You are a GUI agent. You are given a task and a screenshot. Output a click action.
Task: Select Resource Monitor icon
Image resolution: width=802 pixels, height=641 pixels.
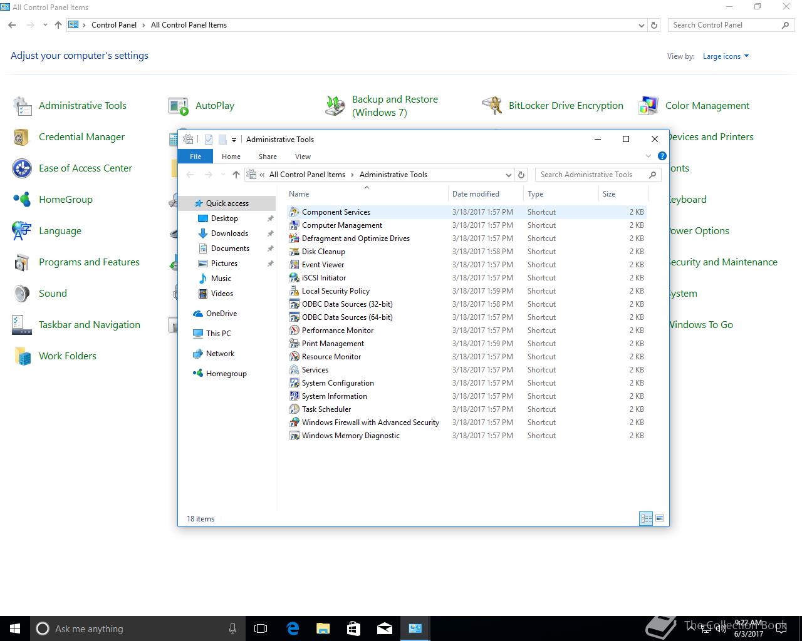tap(294, 357)
